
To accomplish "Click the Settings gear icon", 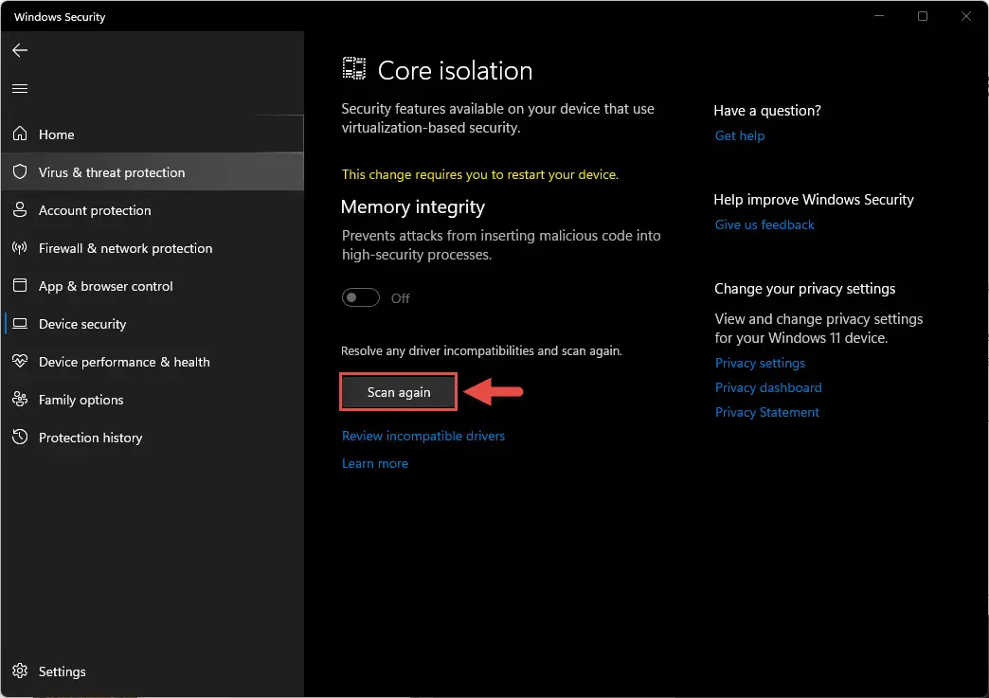I will [20, 671].
